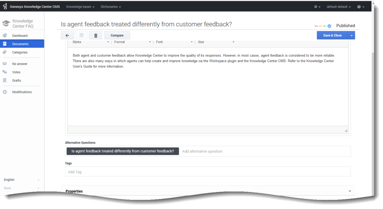Click the Categories tag icon

click(5, 52)
